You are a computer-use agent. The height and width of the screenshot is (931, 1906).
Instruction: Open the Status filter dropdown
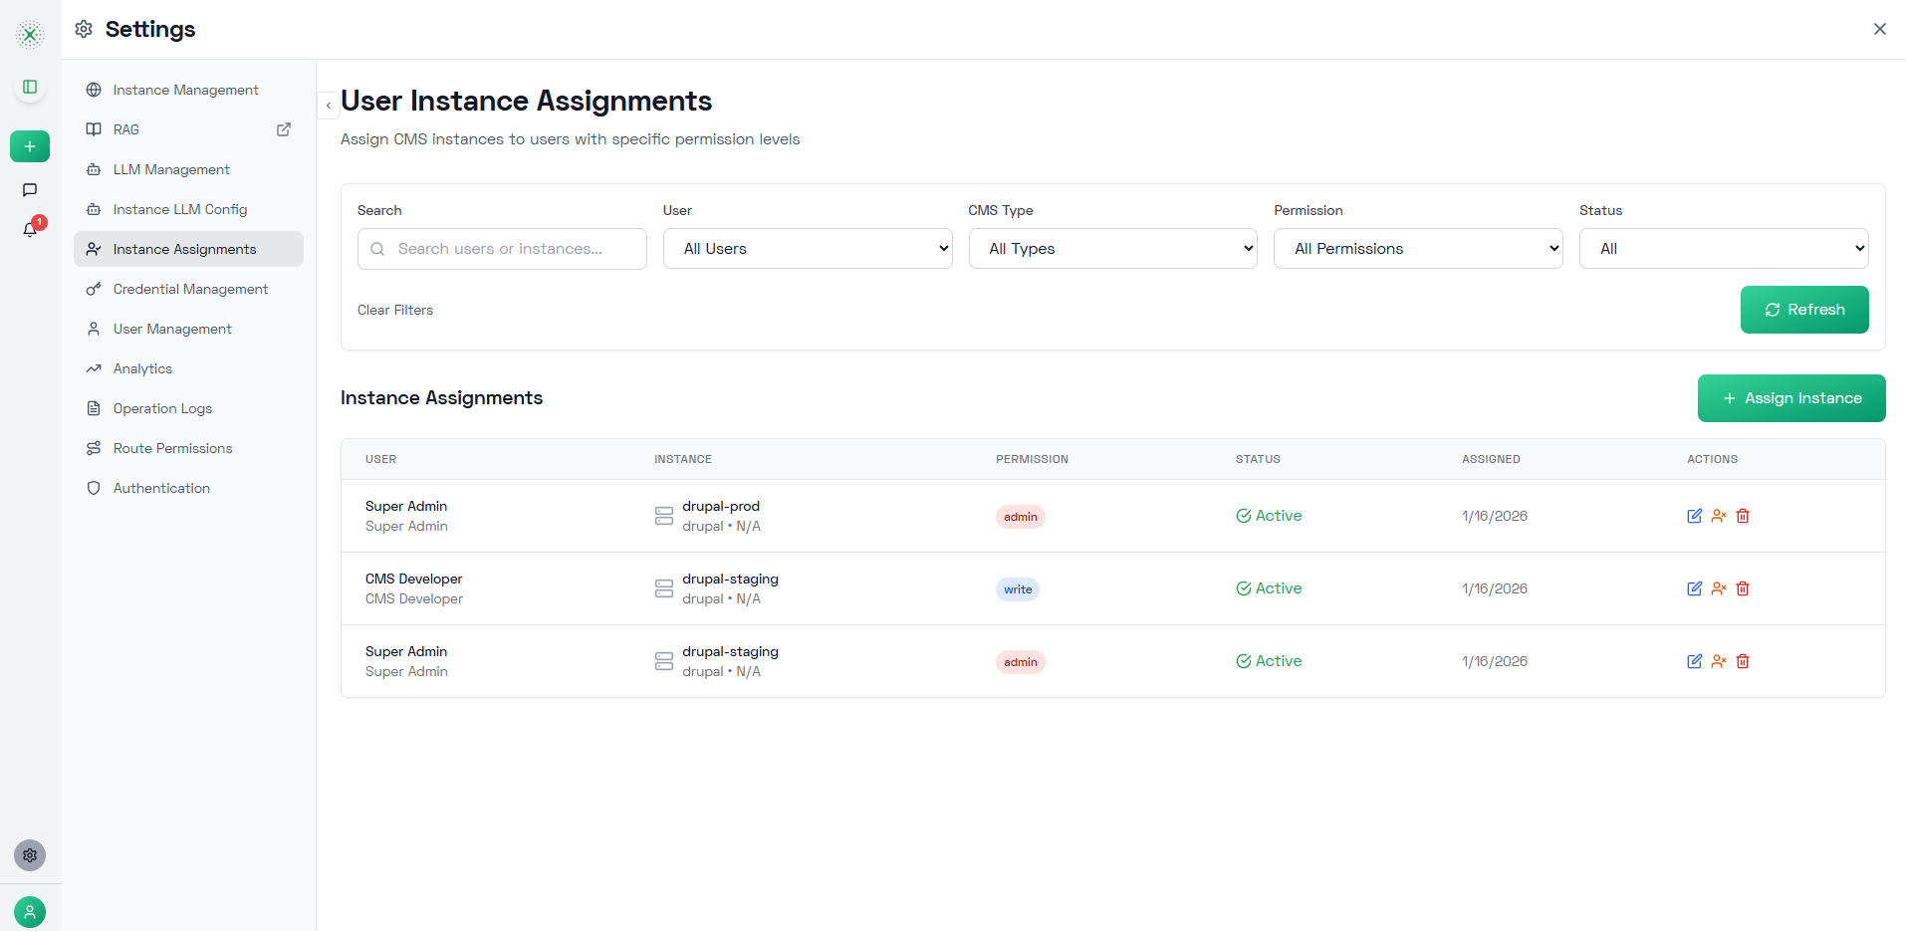(1724, 249)
